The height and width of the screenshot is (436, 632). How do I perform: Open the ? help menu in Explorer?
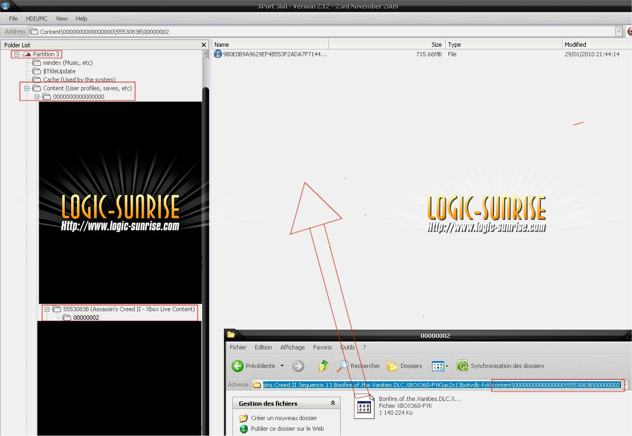[365, 347]
